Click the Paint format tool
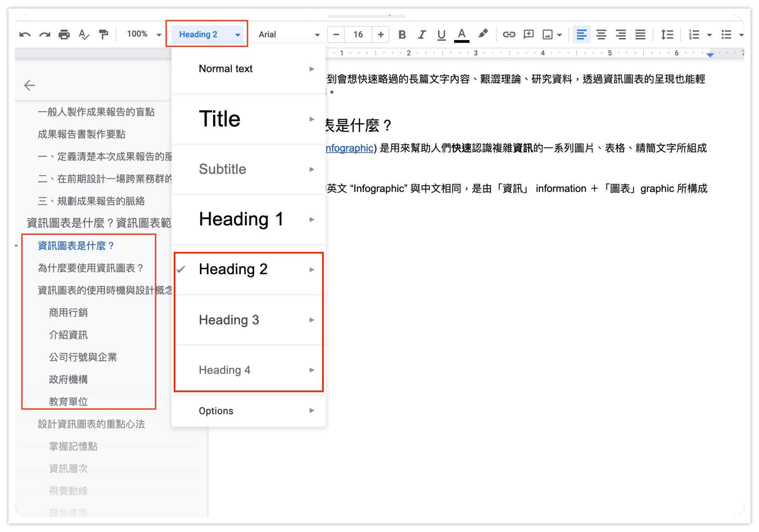 point(103,35)
